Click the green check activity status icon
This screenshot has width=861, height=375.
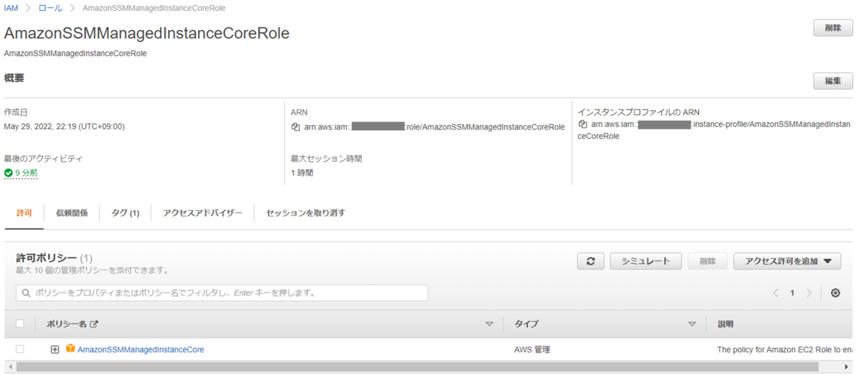(x=8, y=173)
